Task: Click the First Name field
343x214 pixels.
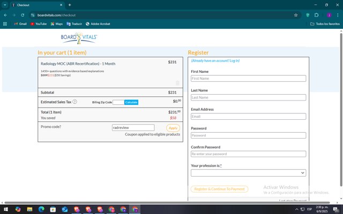Action: pyautogui.click(x=248, y=79)
